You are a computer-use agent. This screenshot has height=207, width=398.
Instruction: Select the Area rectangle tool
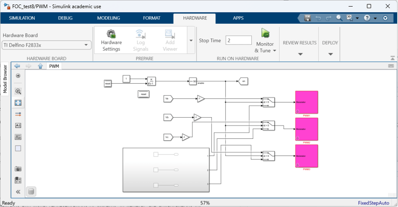click(x=18, y=148)
